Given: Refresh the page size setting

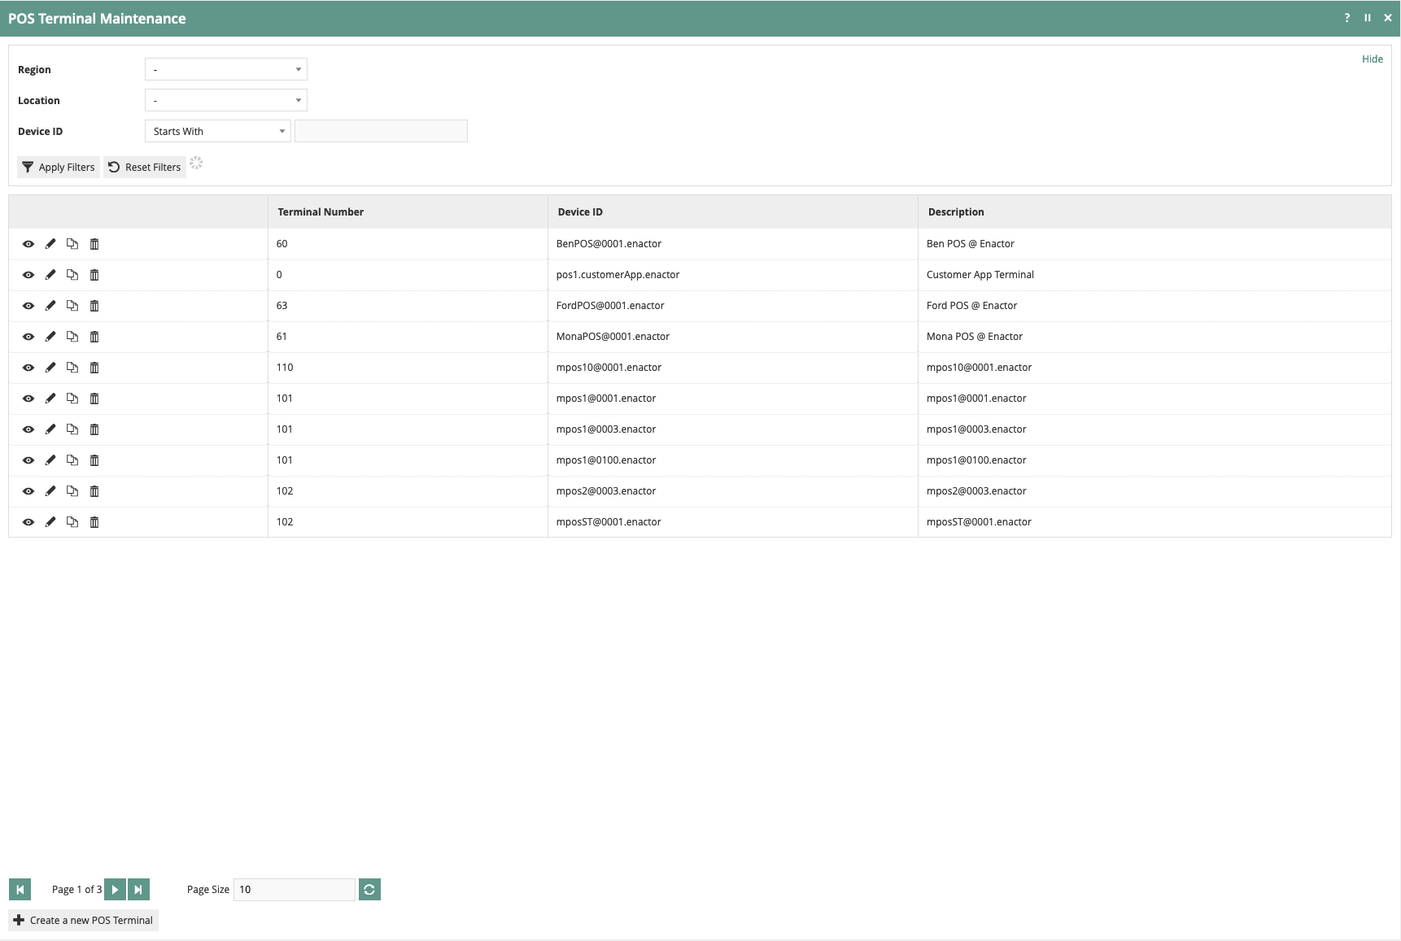Looking at the screenshot, I should (369, 890).
